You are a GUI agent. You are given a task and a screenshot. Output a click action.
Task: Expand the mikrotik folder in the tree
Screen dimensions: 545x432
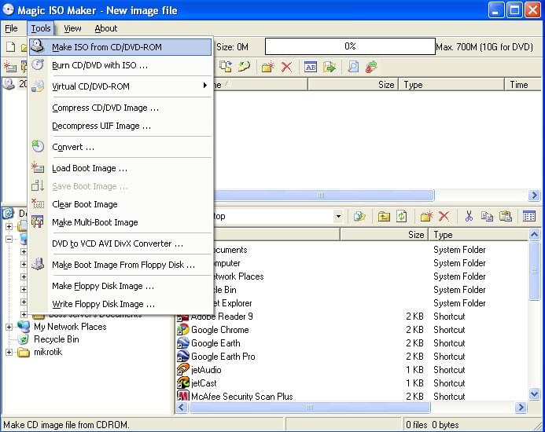(x=9, y=352)
